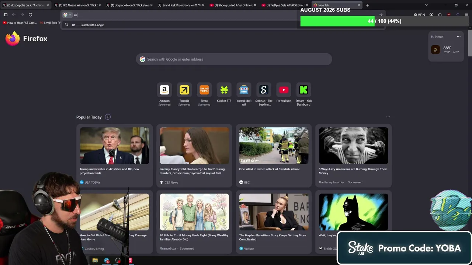Open the Popular Today section options menu
The height and width of the screenshot is (265, 472).
388,117
